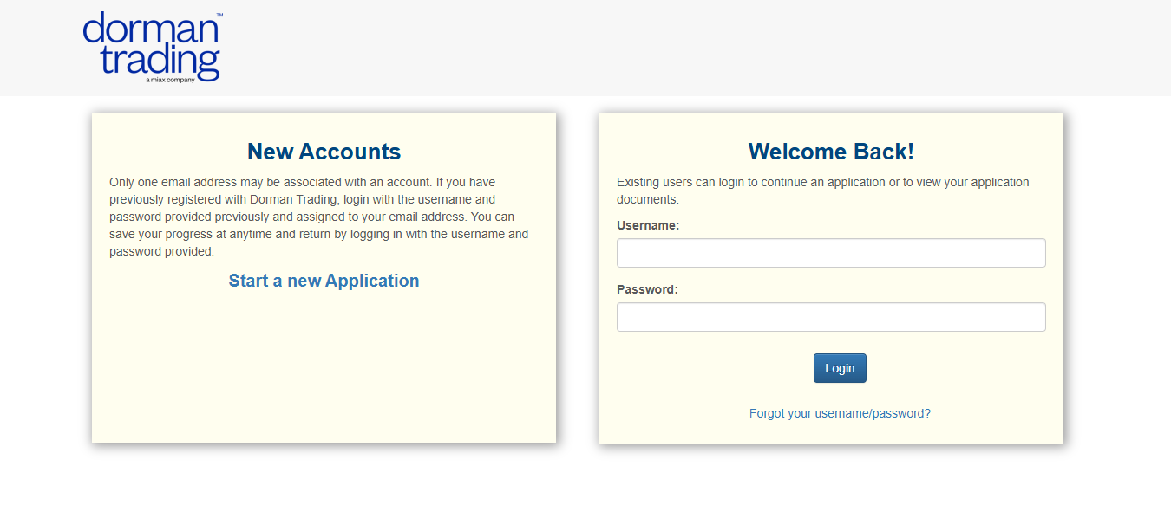Click blank space right of the Login button
Screen dimensions: 1171x518
click(x=954, y=368)
